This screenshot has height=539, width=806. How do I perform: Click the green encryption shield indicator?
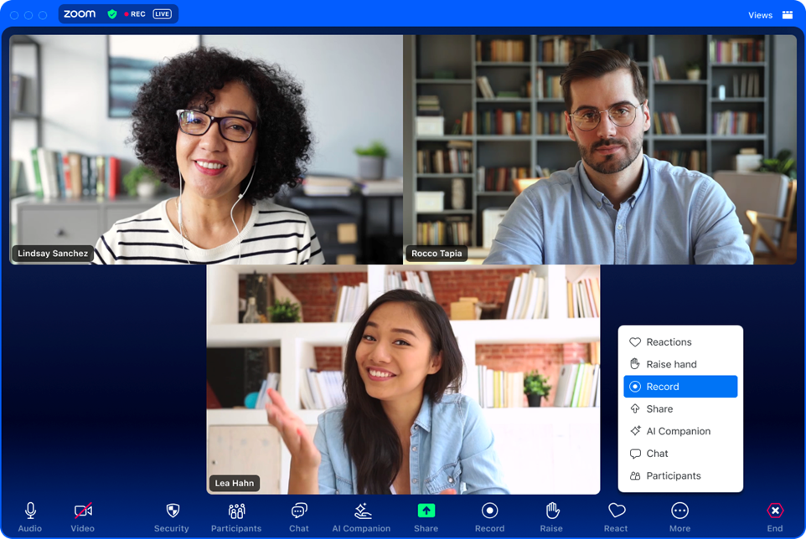point(112,14)
